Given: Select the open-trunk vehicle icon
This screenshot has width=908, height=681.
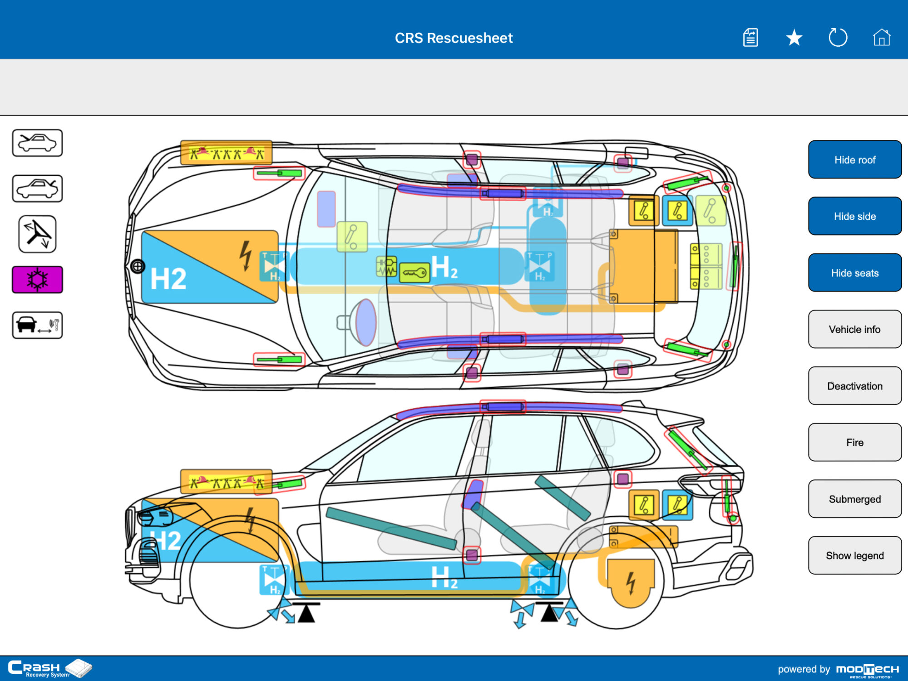Looking at the screenshot, I should pos(37,189).
